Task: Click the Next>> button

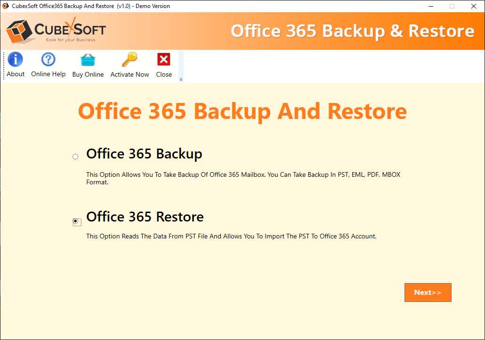Action: coord(428,293)
